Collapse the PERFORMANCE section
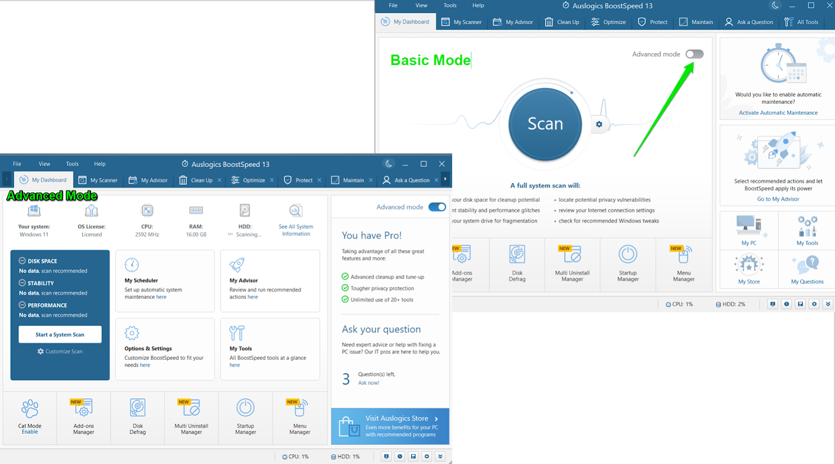Screen dimensions: 835x464 22,305
